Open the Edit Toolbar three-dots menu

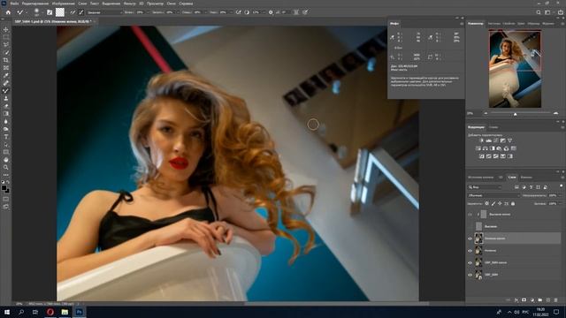coord(6,175)
